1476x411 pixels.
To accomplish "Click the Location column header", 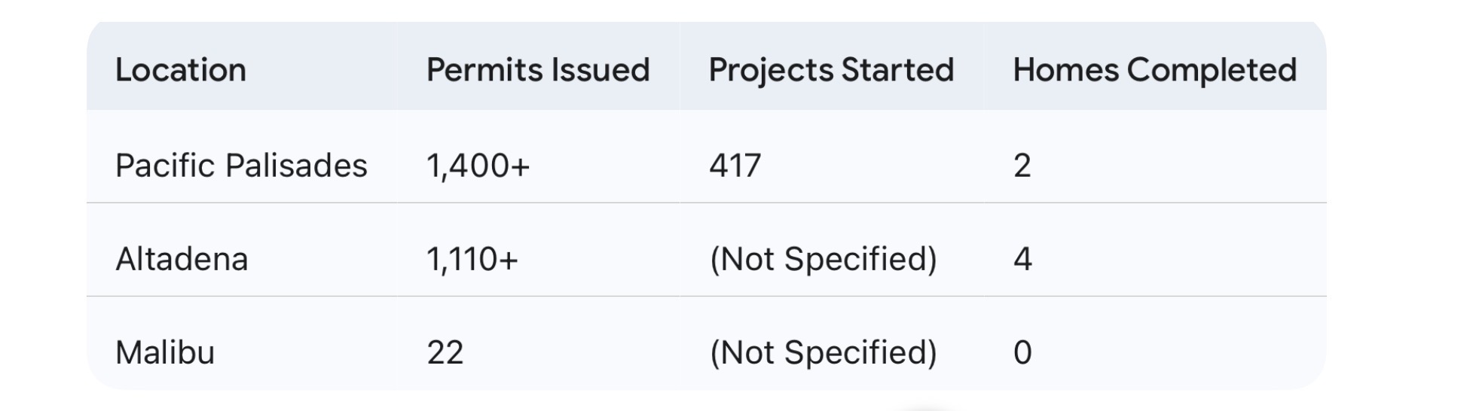I will [181, 70].
